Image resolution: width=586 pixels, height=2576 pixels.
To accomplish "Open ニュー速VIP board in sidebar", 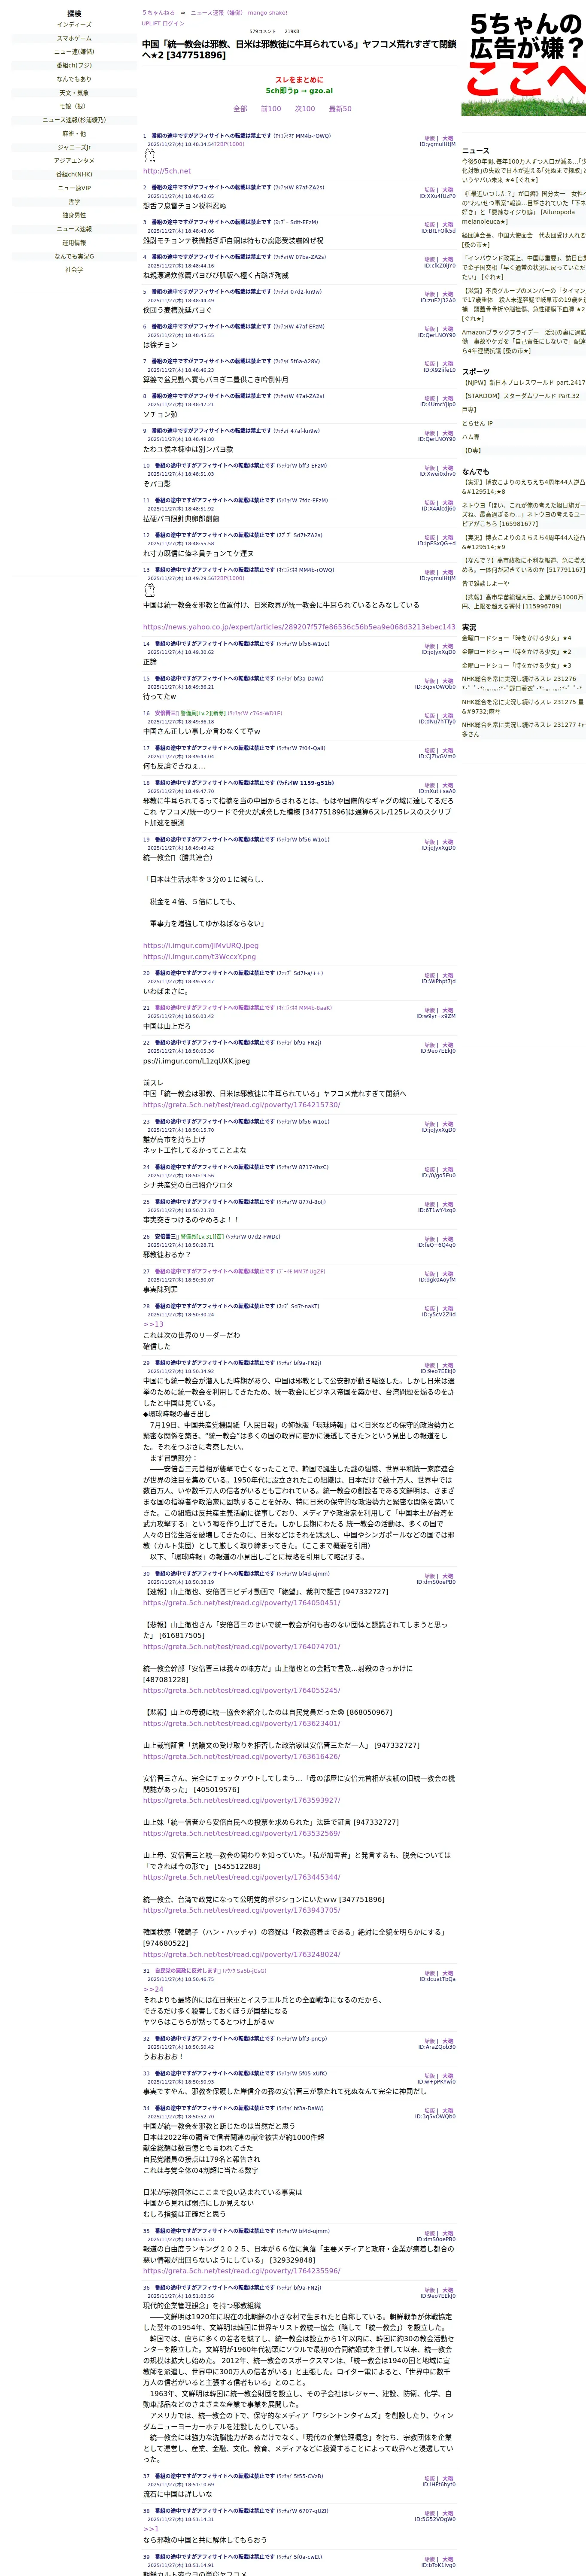I will point(74,188).
